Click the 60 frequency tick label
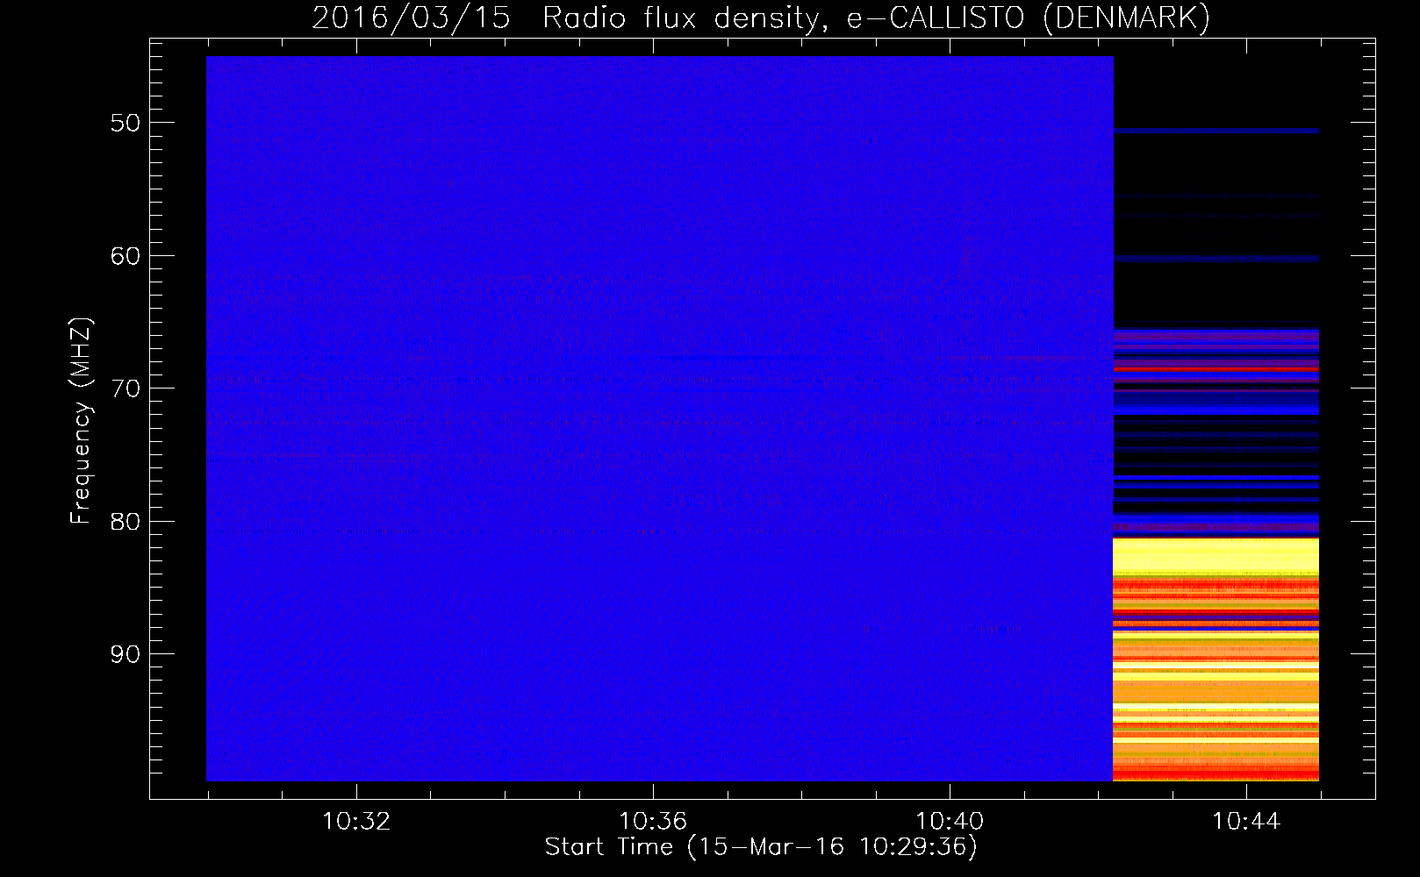The height and width of the screenshot is (877, 1420). click(x=126, y=256)
